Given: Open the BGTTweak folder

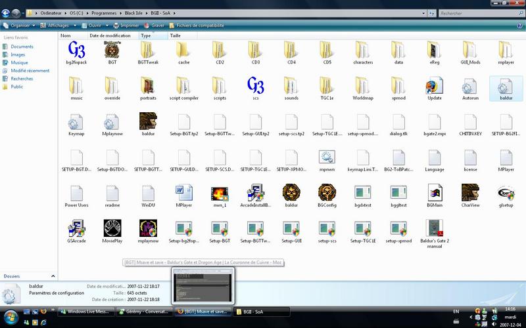Looking at the screenshot, I should point(148,53).
